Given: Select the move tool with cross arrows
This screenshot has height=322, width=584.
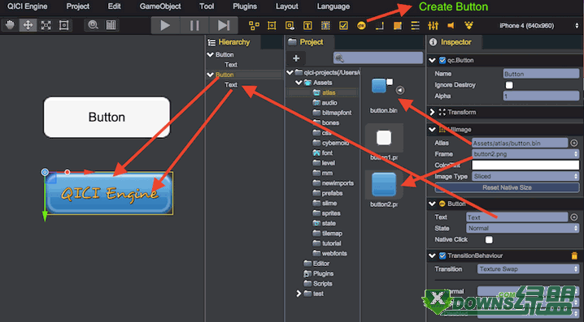Looking at the screenshot, I should tap(28, 25).
